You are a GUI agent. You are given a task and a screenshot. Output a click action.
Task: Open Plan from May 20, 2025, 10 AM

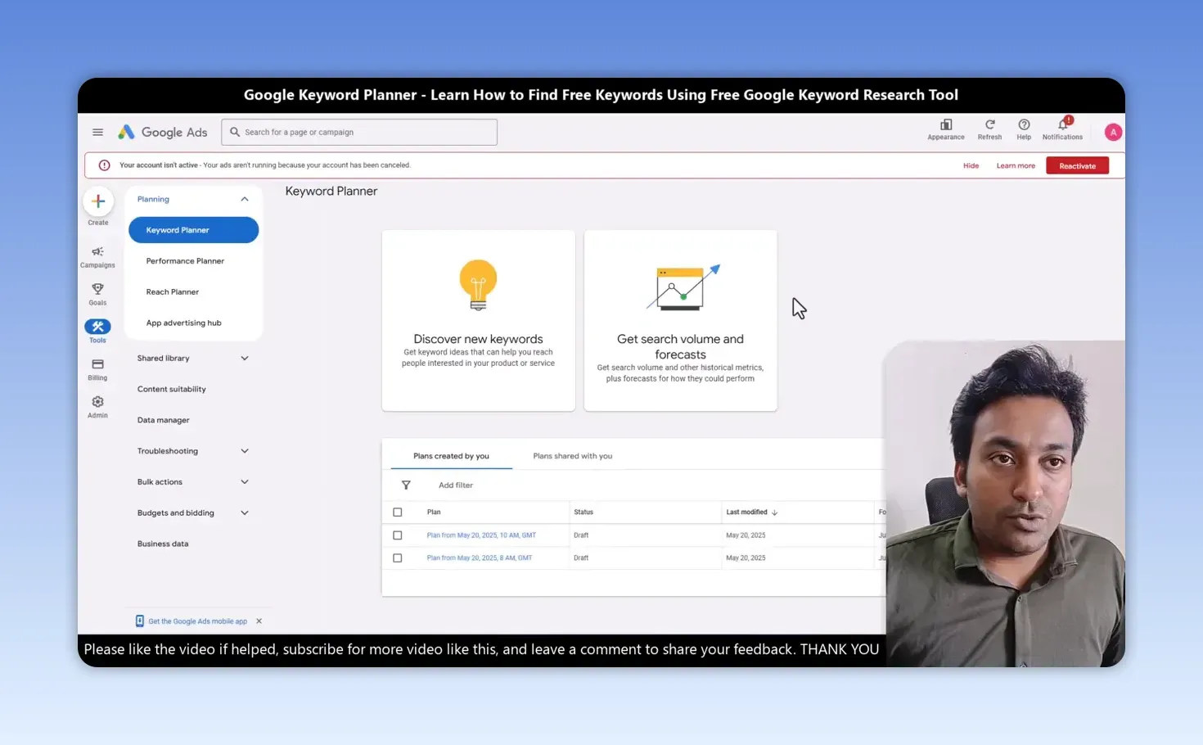pos(481,535)
